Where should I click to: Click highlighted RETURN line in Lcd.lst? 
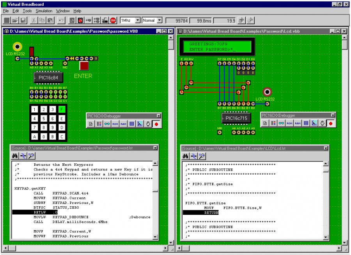click(201, 212)
